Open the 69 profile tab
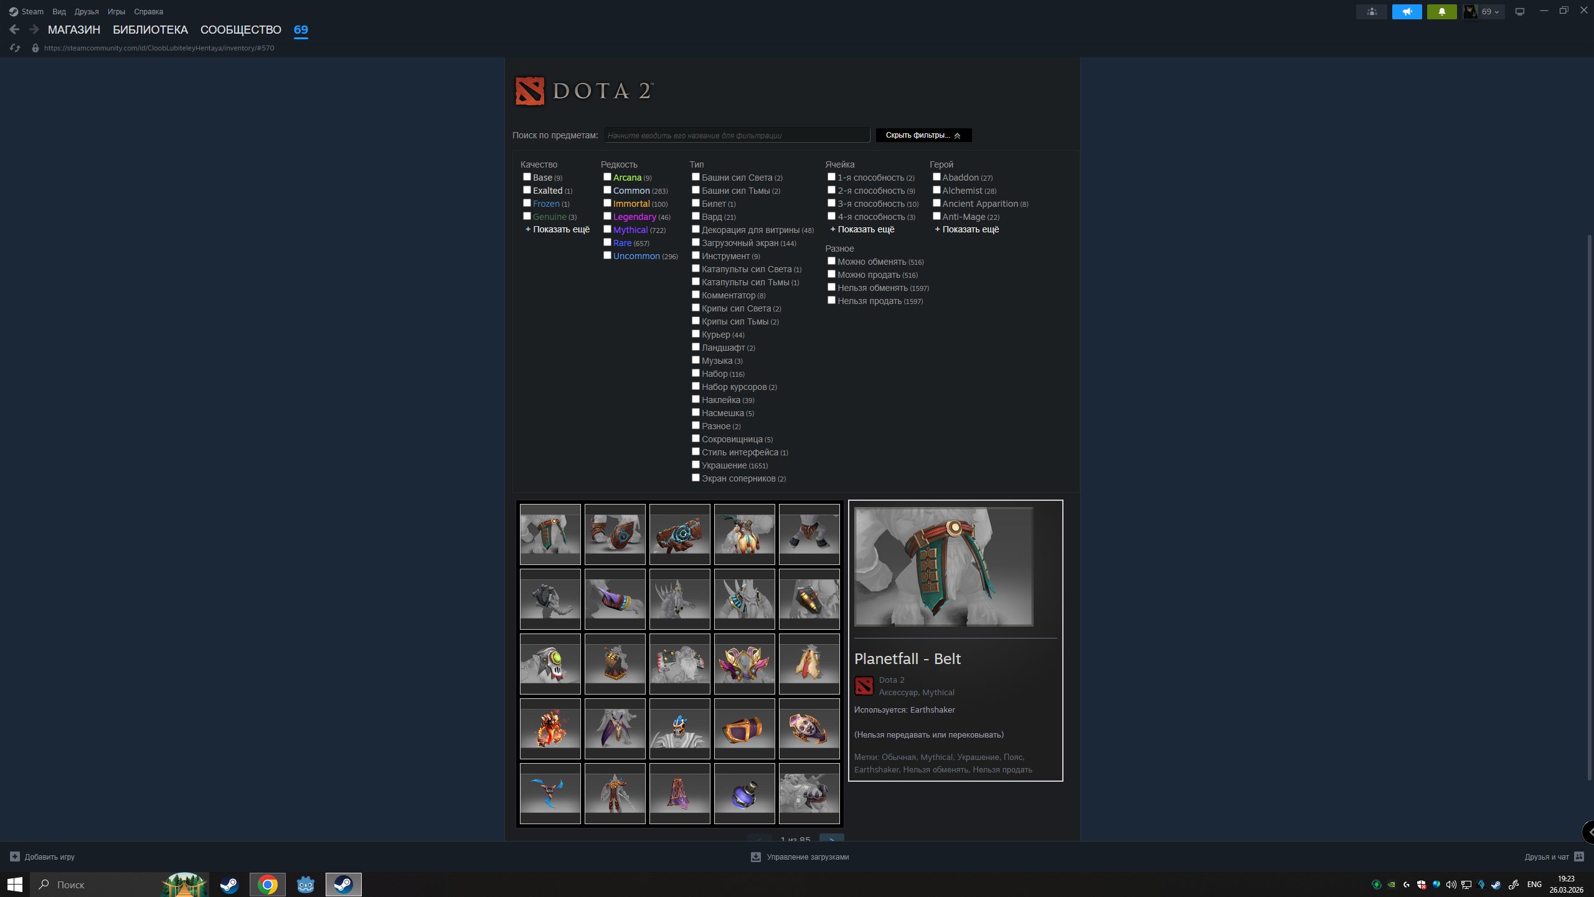This screenshot has width=1594, height=897. click(301, 29)
